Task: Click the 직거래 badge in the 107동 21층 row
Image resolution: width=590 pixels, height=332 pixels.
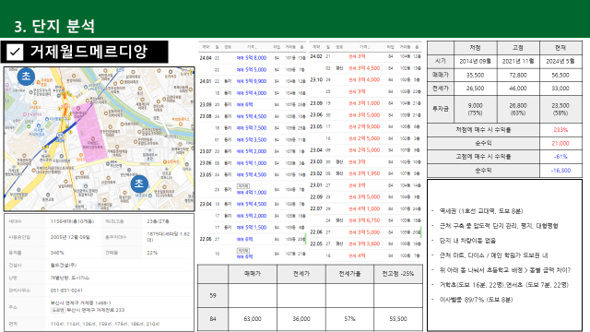Action: [243, 250]
